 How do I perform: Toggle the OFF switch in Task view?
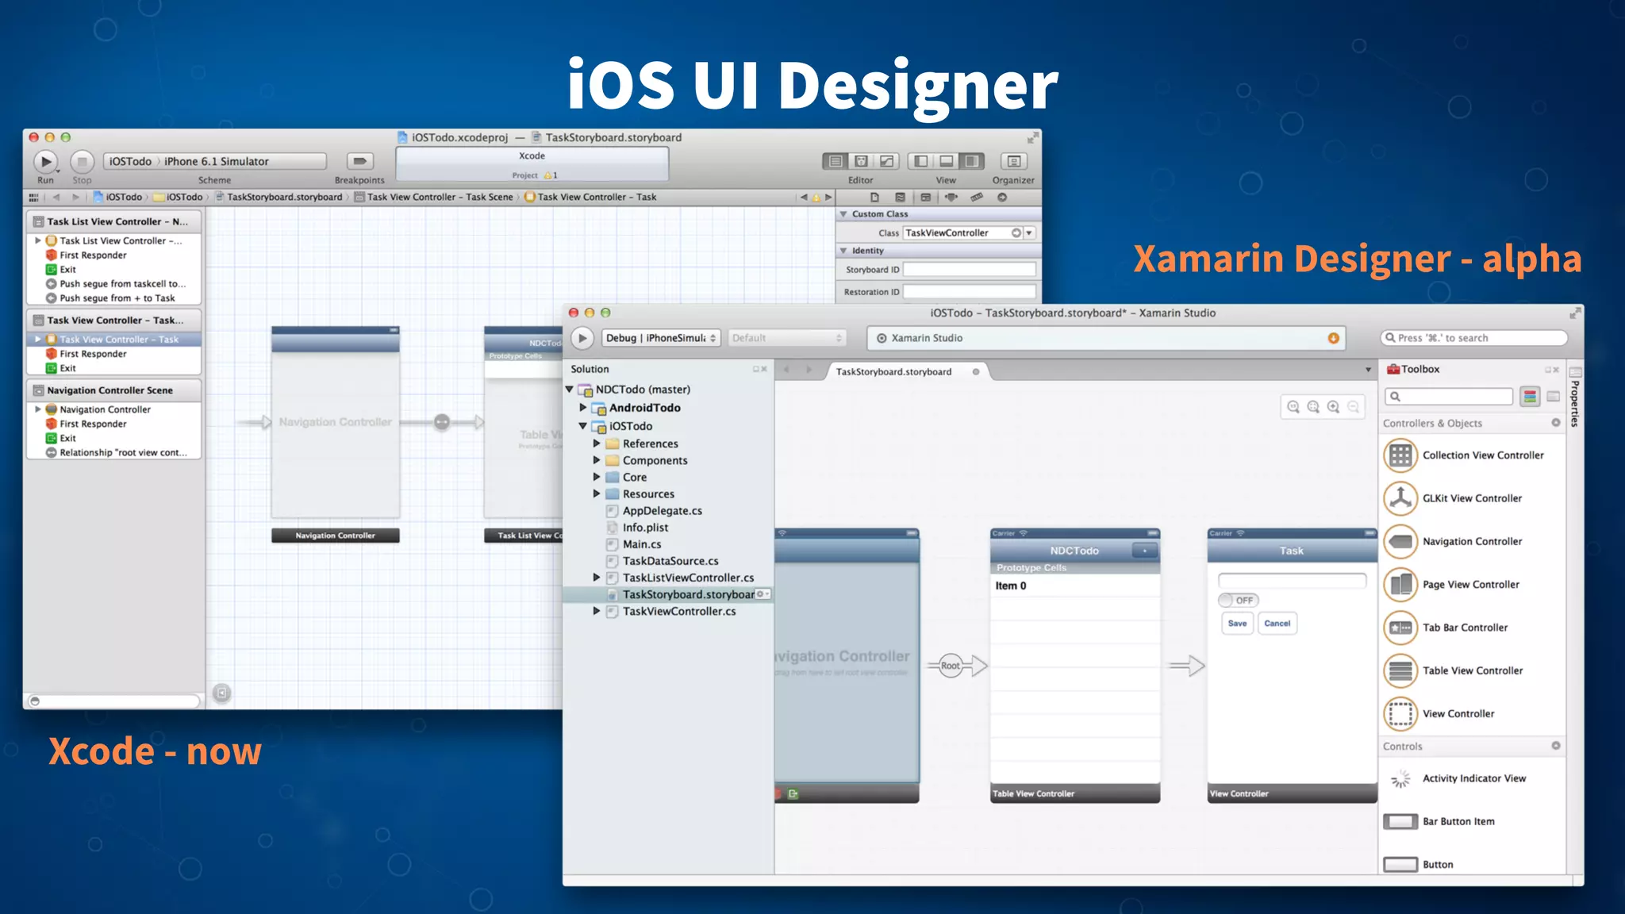1239,601
